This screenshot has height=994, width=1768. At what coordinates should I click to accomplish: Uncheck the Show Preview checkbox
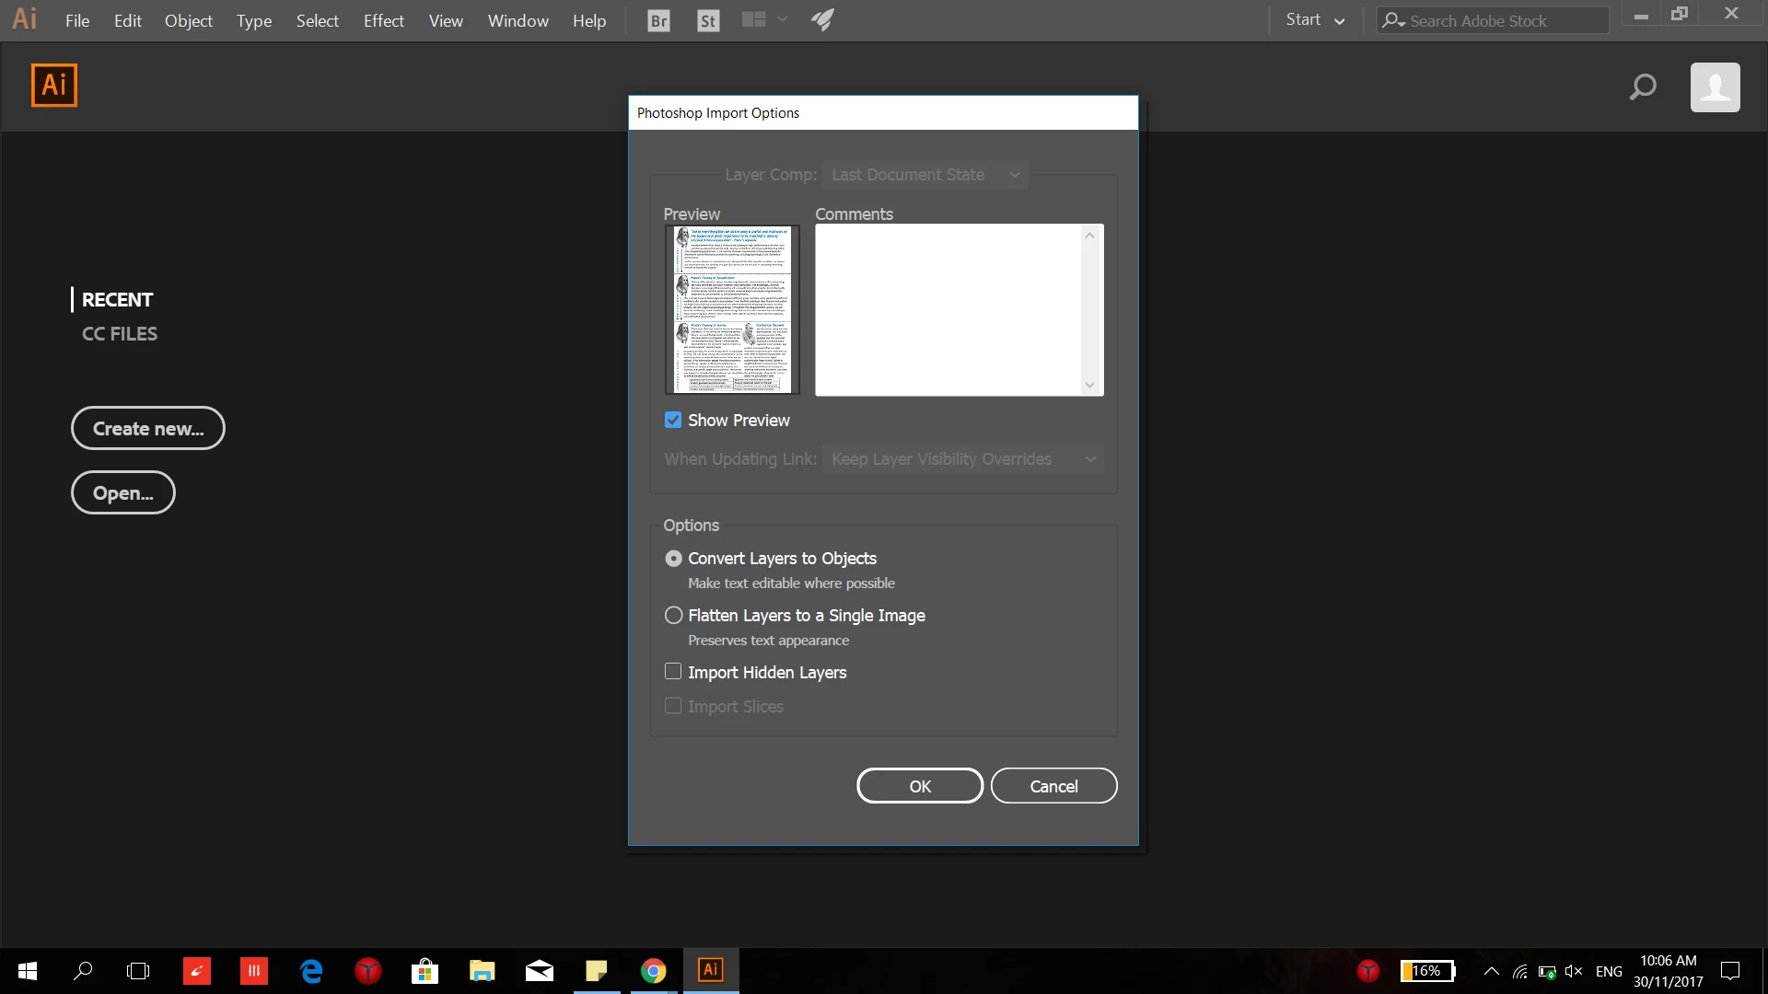(x=673, y=421)
